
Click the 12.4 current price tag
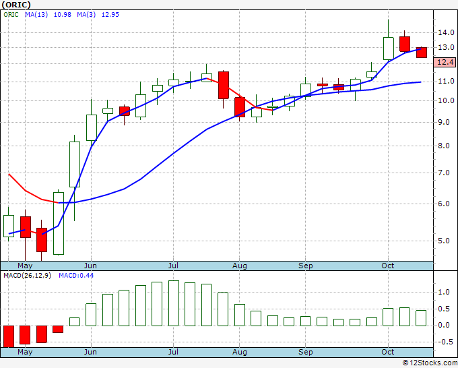click(445, 62)
